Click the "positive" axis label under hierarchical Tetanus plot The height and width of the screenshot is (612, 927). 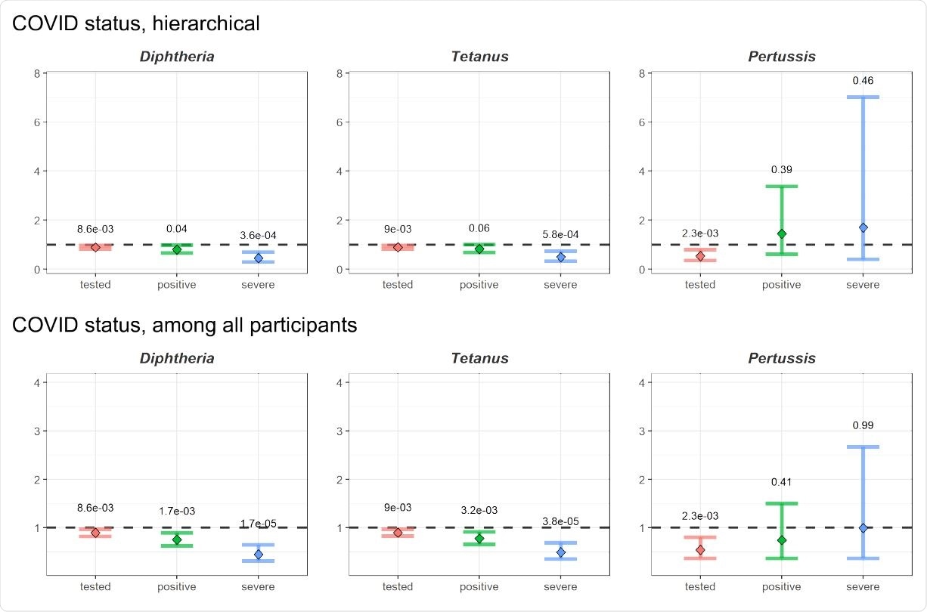pyautogui.click(x=479, y=285)
